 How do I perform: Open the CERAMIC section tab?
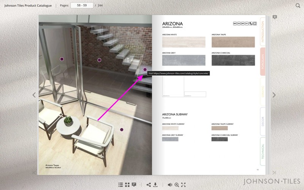click(263, 92)
